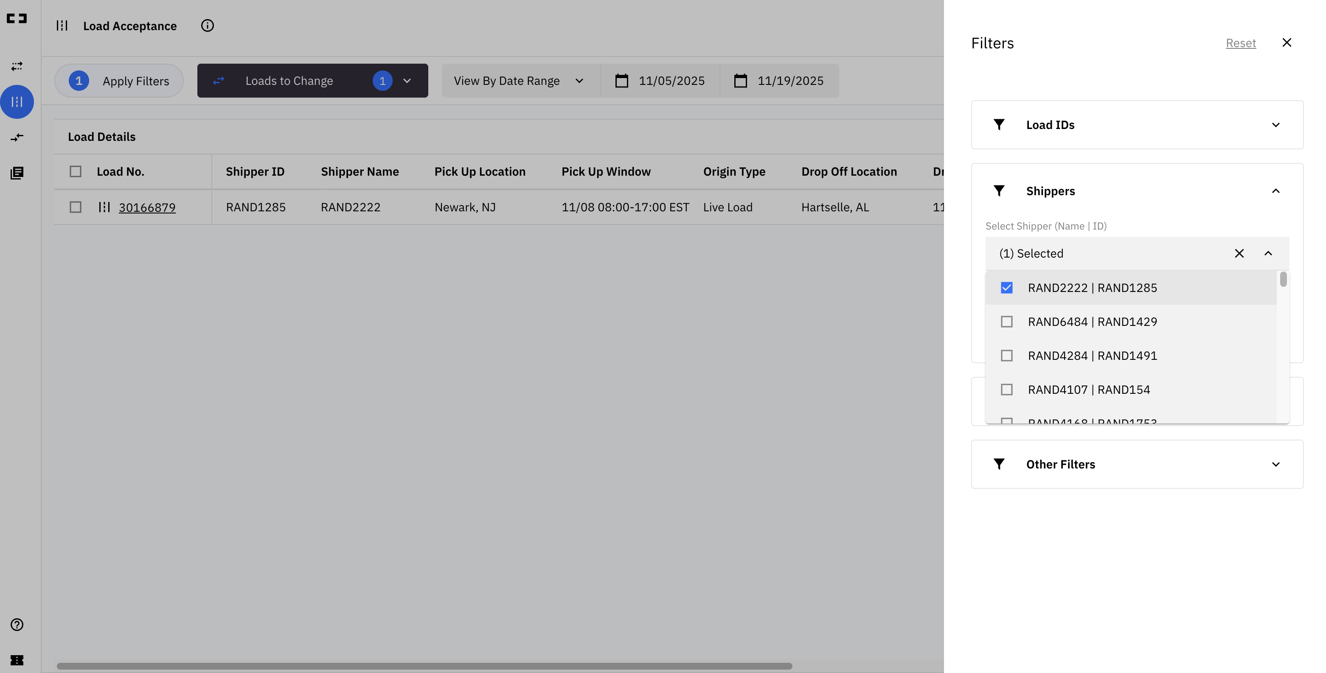Check shipper RAND6484 | RAND1429
The width and height of the screenshot is (1326, 673).
coord(1006,322)
